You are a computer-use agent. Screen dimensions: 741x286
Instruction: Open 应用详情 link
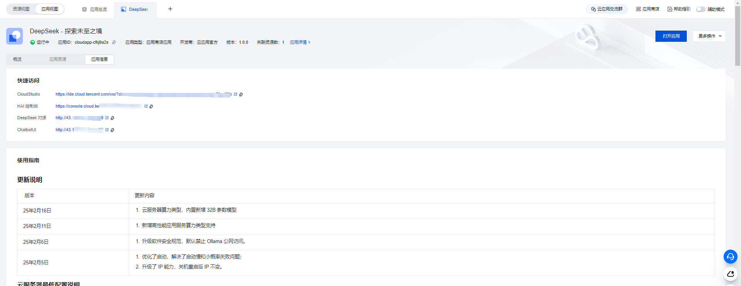(300, 42)
